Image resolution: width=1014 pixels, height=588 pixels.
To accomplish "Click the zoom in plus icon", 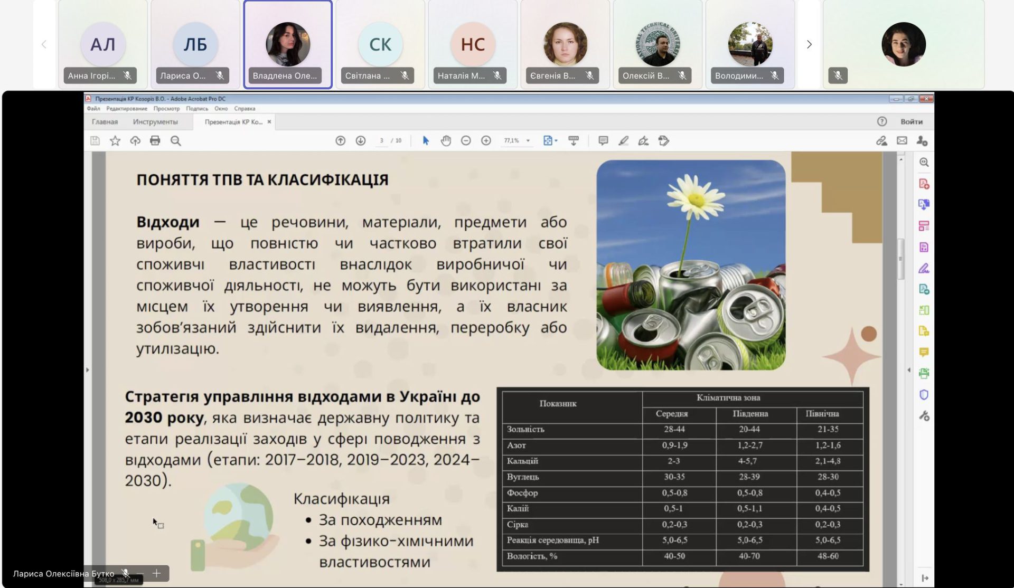I will pos(486,140).
